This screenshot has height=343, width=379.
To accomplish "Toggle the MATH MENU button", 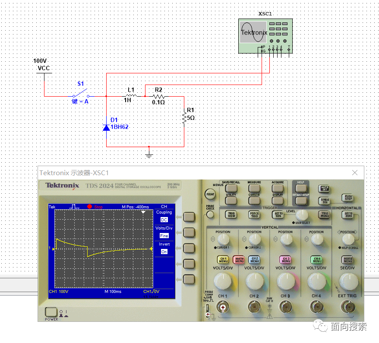I will (x=239, y=260).
